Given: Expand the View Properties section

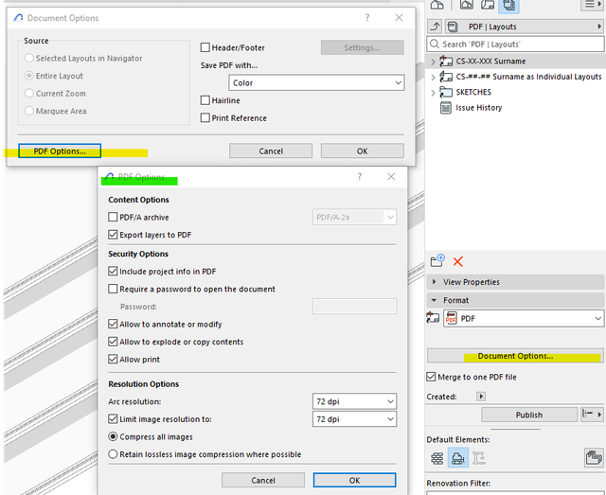Looking at the screenshot, I should tap(515, 282).
